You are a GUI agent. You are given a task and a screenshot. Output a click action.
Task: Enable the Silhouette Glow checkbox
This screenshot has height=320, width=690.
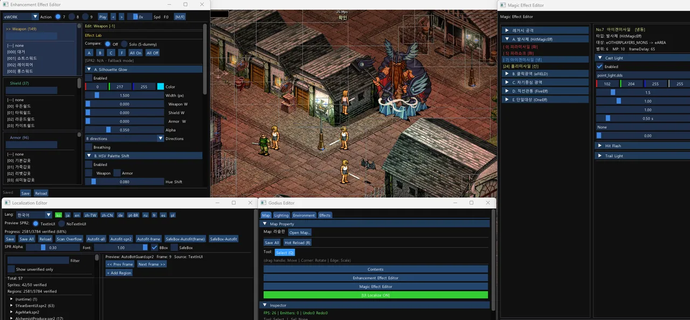tap(89, 78)
